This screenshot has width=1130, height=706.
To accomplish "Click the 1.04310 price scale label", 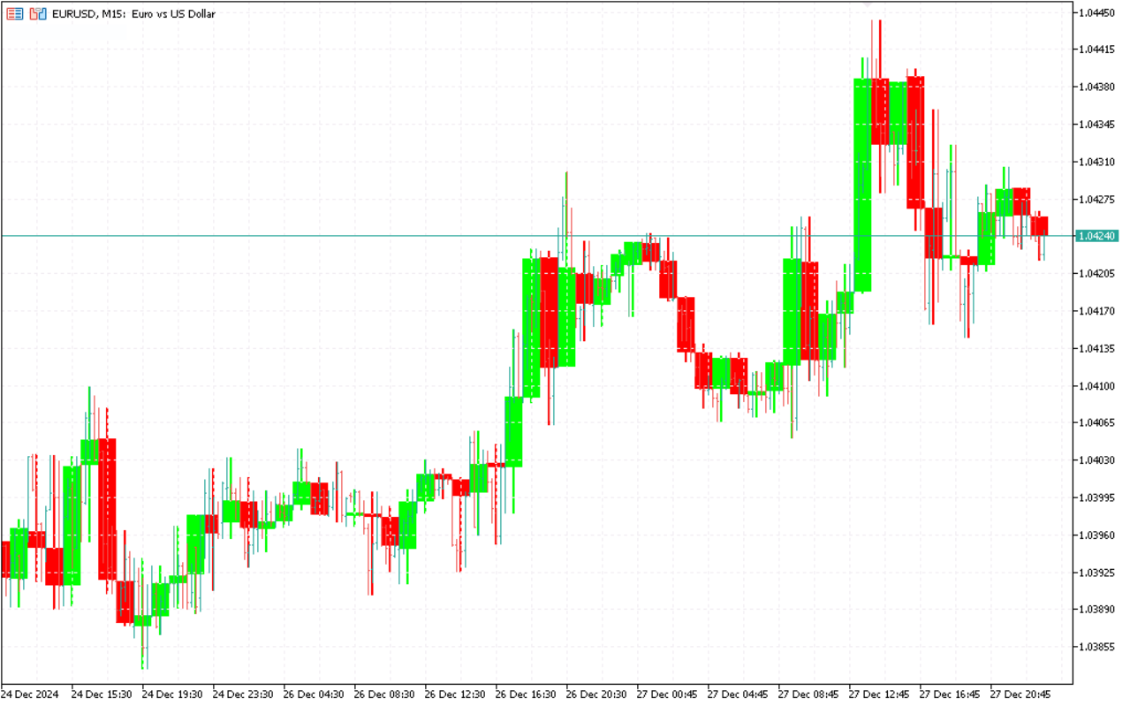I will pos(1096,162).
